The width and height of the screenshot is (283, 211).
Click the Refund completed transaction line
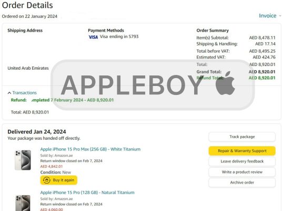(x=62, y=100)
